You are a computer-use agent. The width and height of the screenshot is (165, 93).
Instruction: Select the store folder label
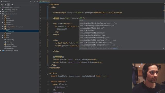click(8, 37)
